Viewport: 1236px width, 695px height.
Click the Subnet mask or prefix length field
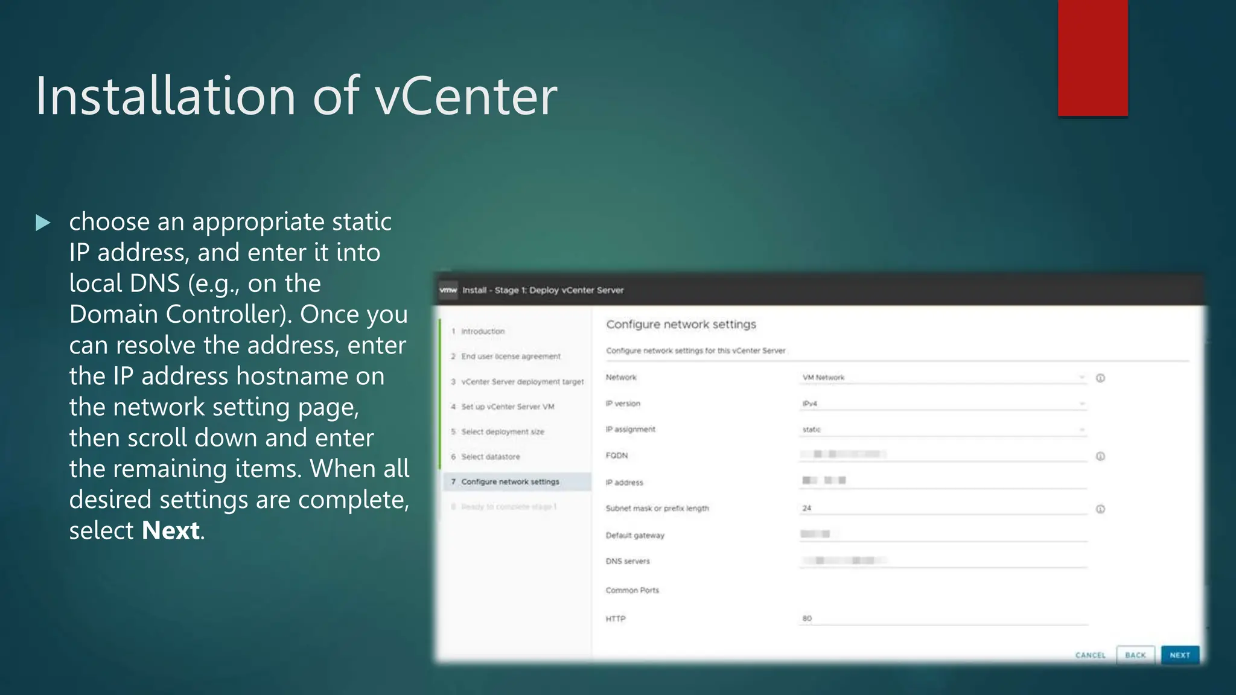click(x=943, y=508)
